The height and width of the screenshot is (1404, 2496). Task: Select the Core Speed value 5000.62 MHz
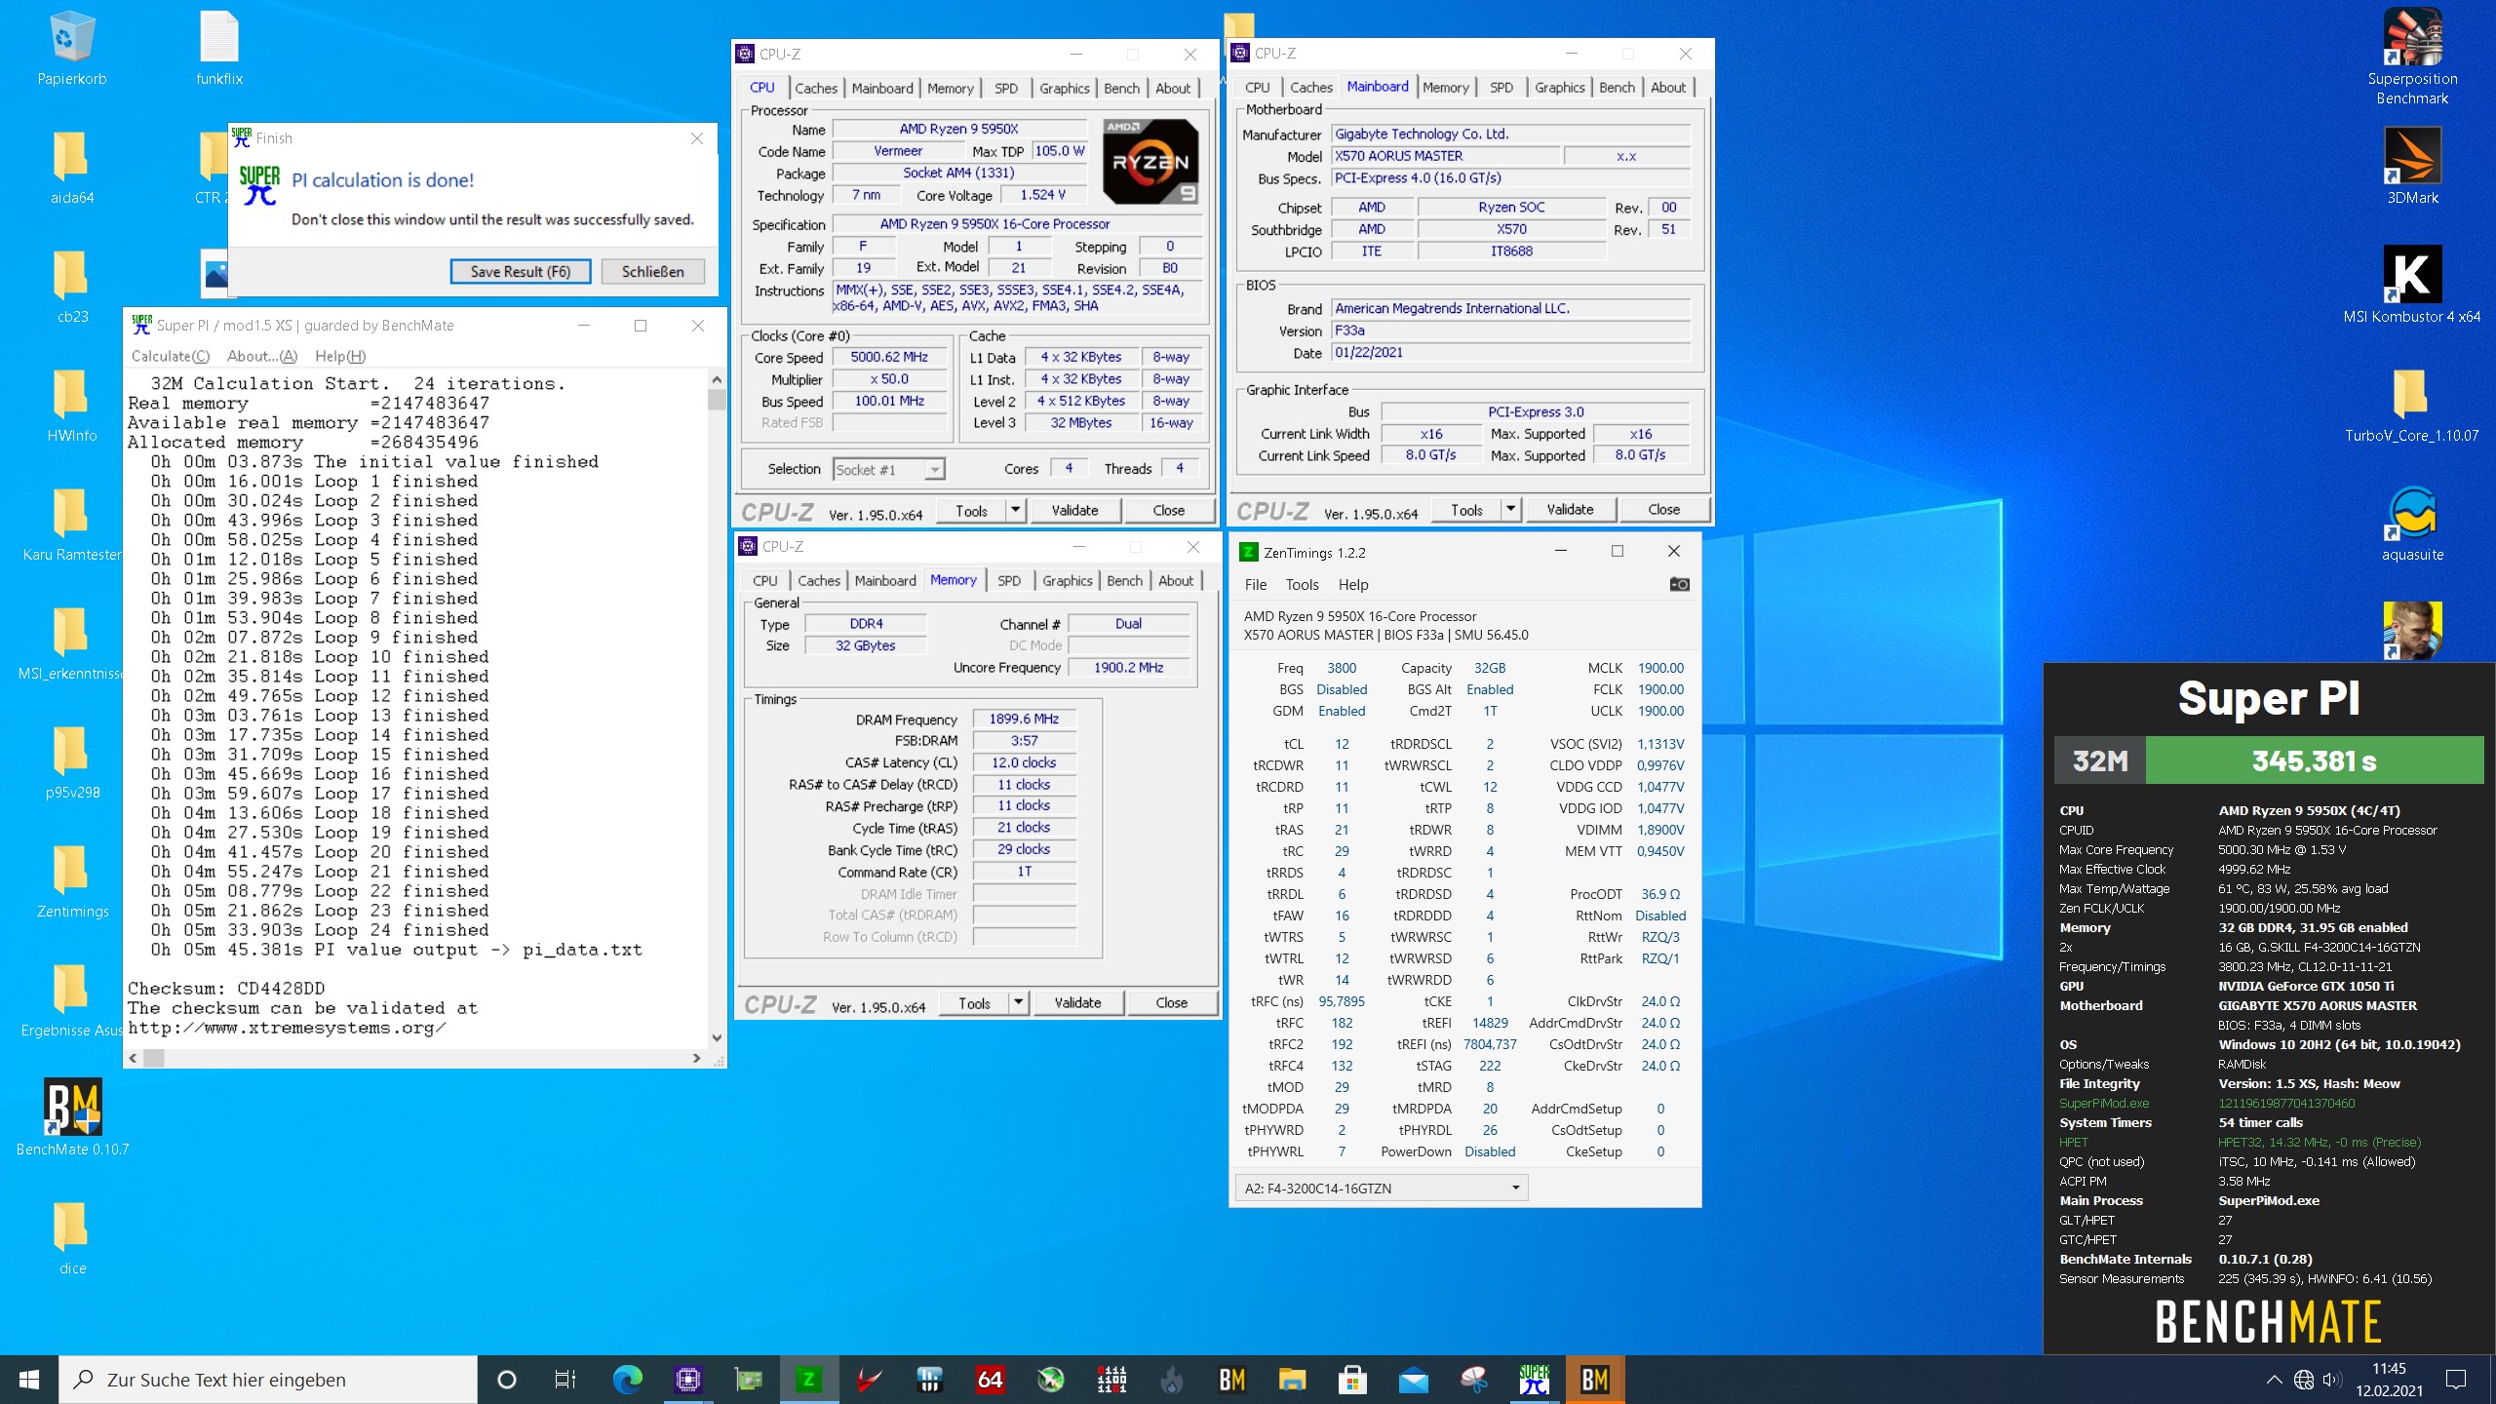click(x=888, y=357)
